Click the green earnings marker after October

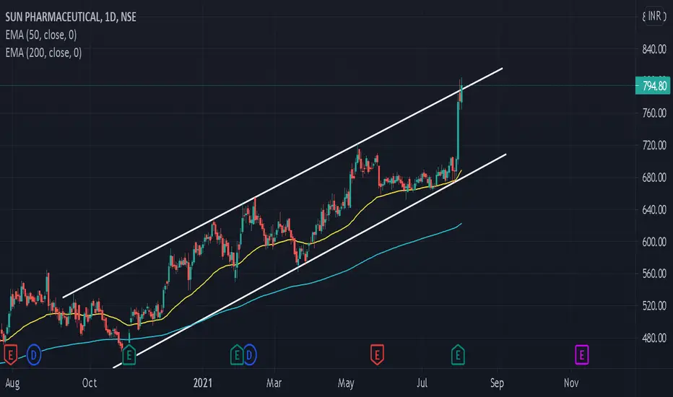pos(129,355)
